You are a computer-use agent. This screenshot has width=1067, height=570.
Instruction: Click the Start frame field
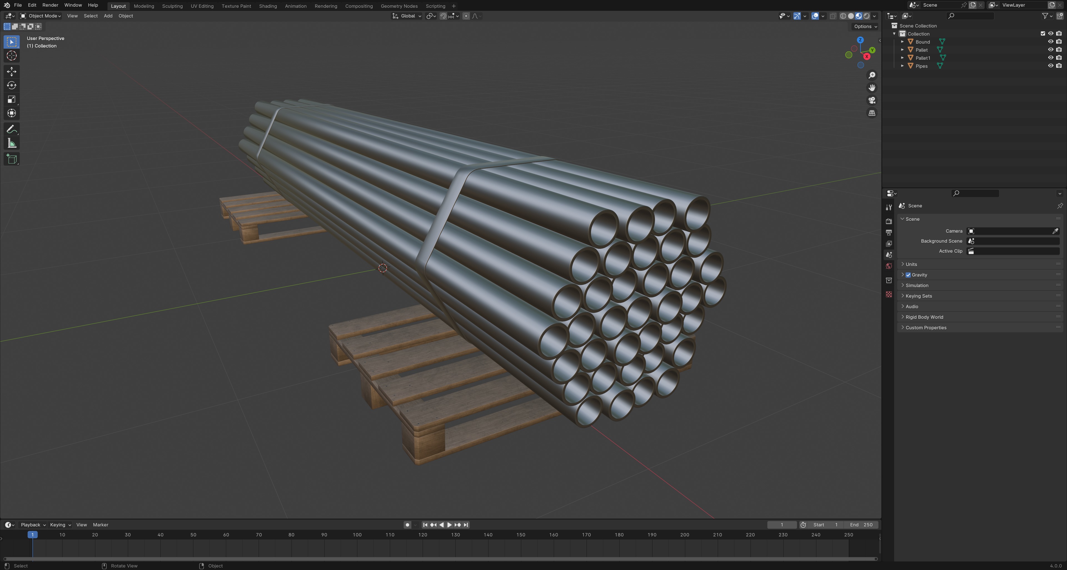(826, 525)
